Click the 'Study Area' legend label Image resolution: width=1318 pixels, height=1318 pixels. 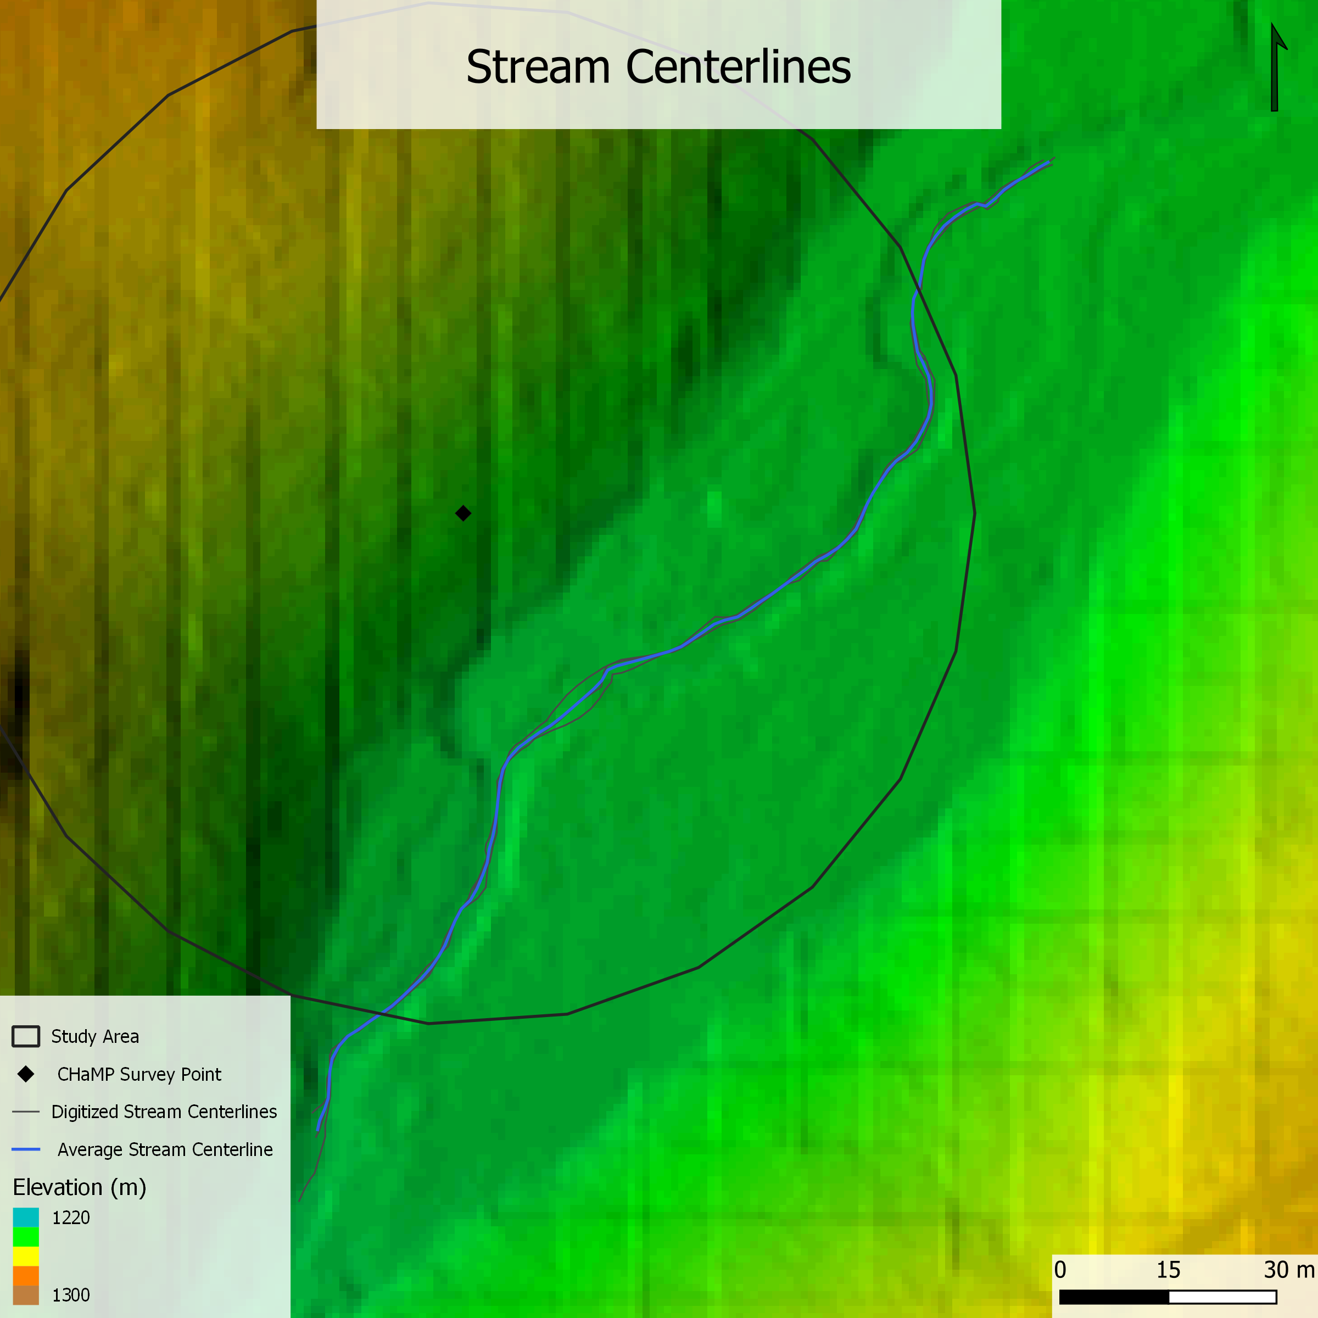click(95, 1037)
